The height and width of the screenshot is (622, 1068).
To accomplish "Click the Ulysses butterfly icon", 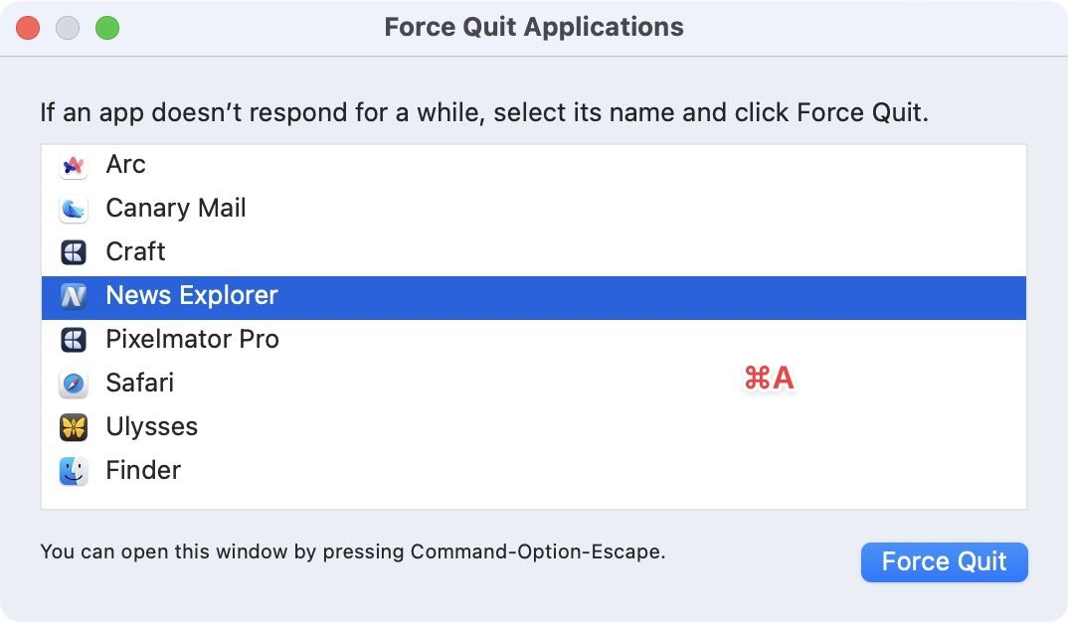I will coord(74,427).
